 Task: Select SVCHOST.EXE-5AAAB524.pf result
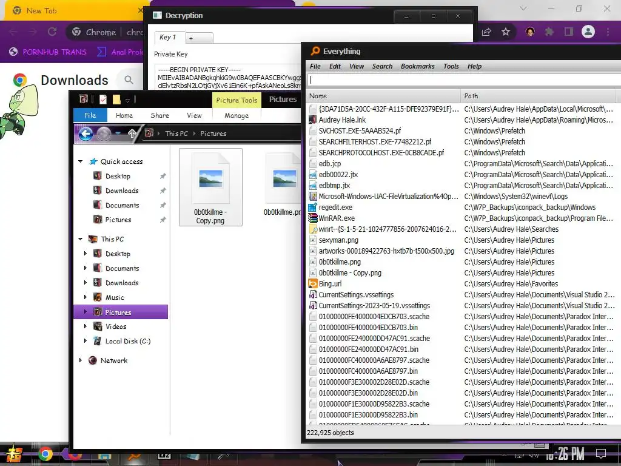pos(360,131)
